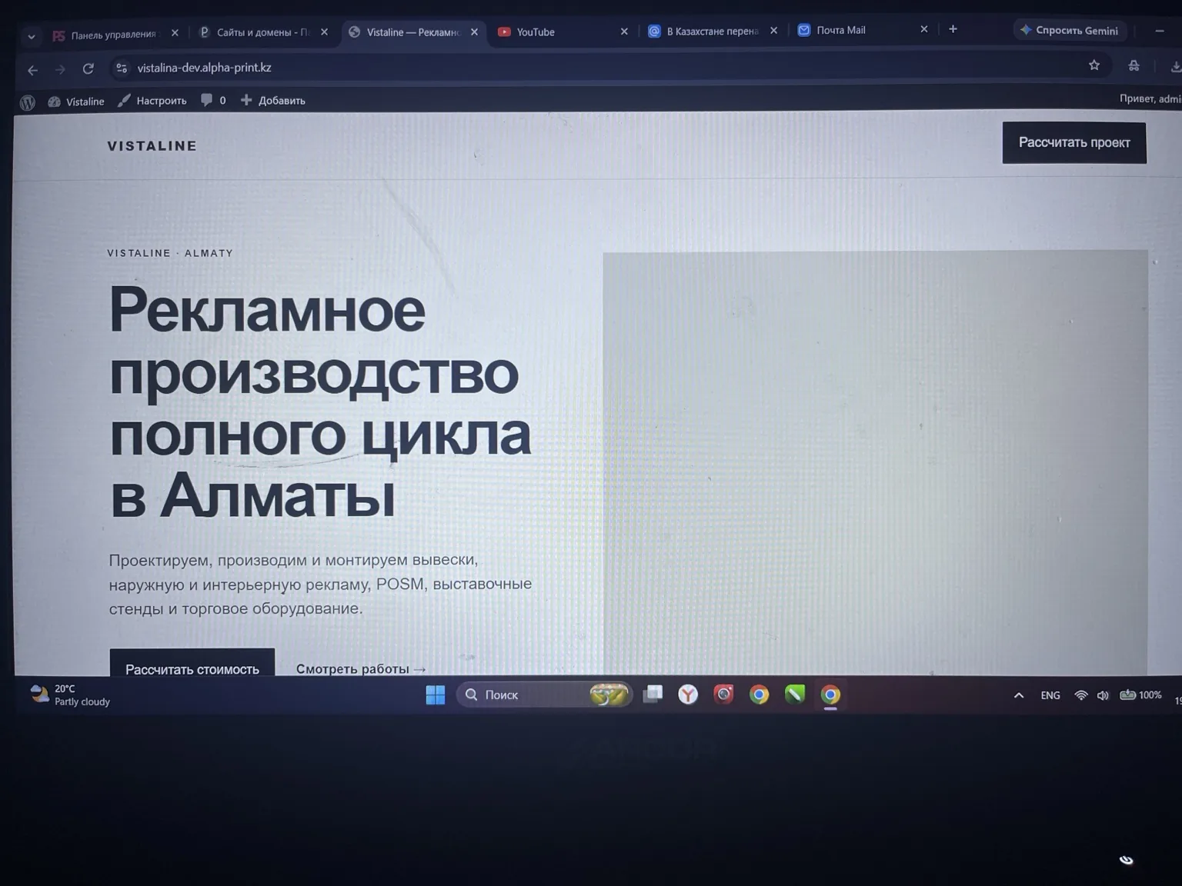Click the Спросить Gemini button
The width and height of the screenshot is (1182, 886).
(1070, 31)
